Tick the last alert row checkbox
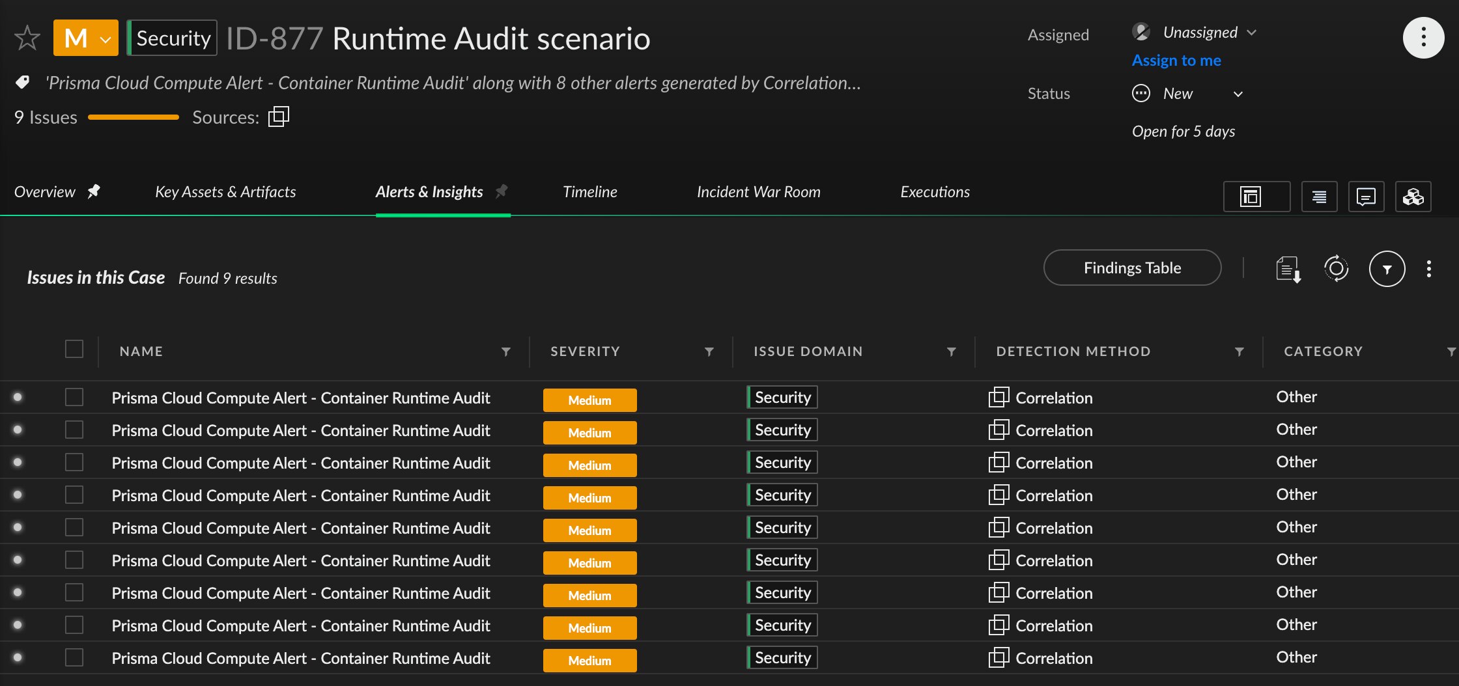The height and width of the screenshot is (686, 1459). [x=74, y=657]
